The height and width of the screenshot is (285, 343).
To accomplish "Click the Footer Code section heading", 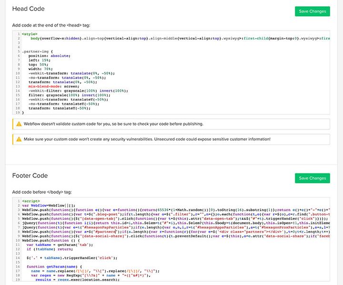I will 30,176.
